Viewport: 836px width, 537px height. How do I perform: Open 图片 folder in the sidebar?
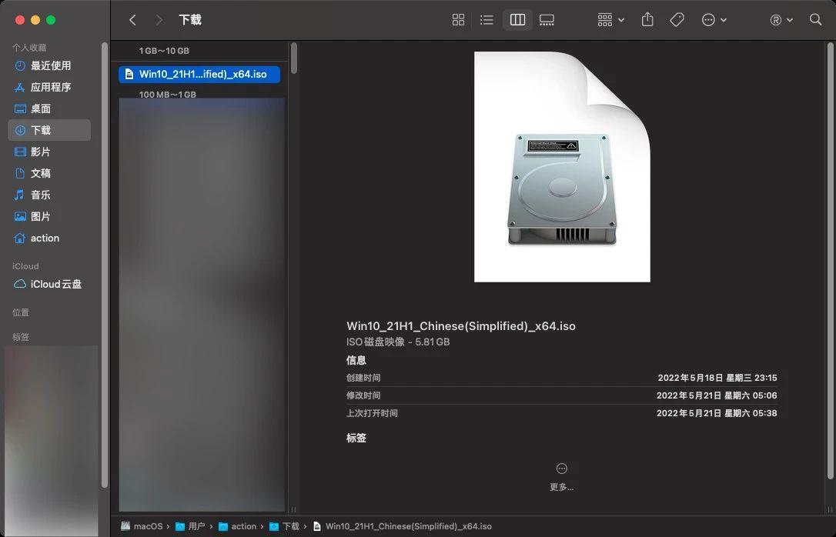coord(49,216)
